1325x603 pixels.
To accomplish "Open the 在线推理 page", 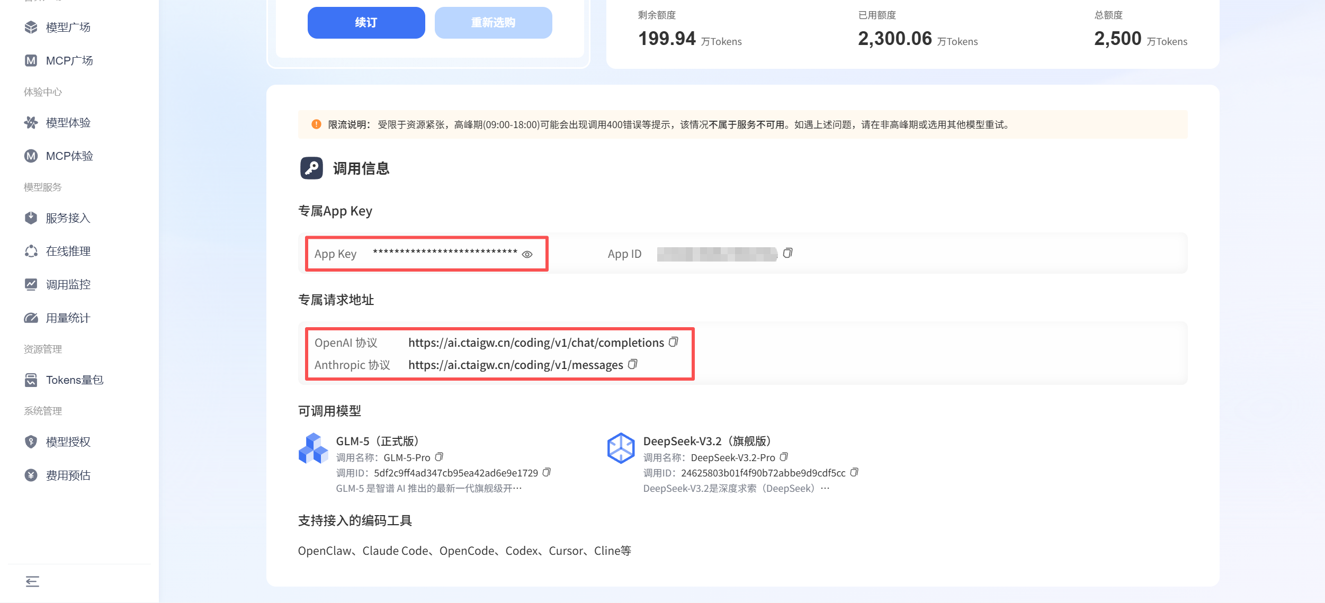I will (68, 251).
